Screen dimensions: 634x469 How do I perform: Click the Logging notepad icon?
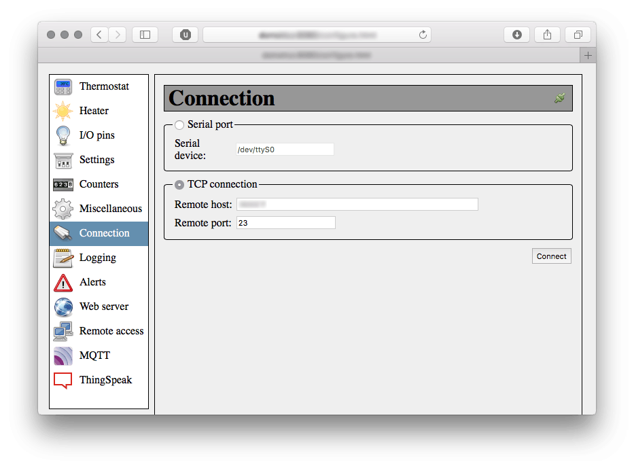click(x=63, y=258)
